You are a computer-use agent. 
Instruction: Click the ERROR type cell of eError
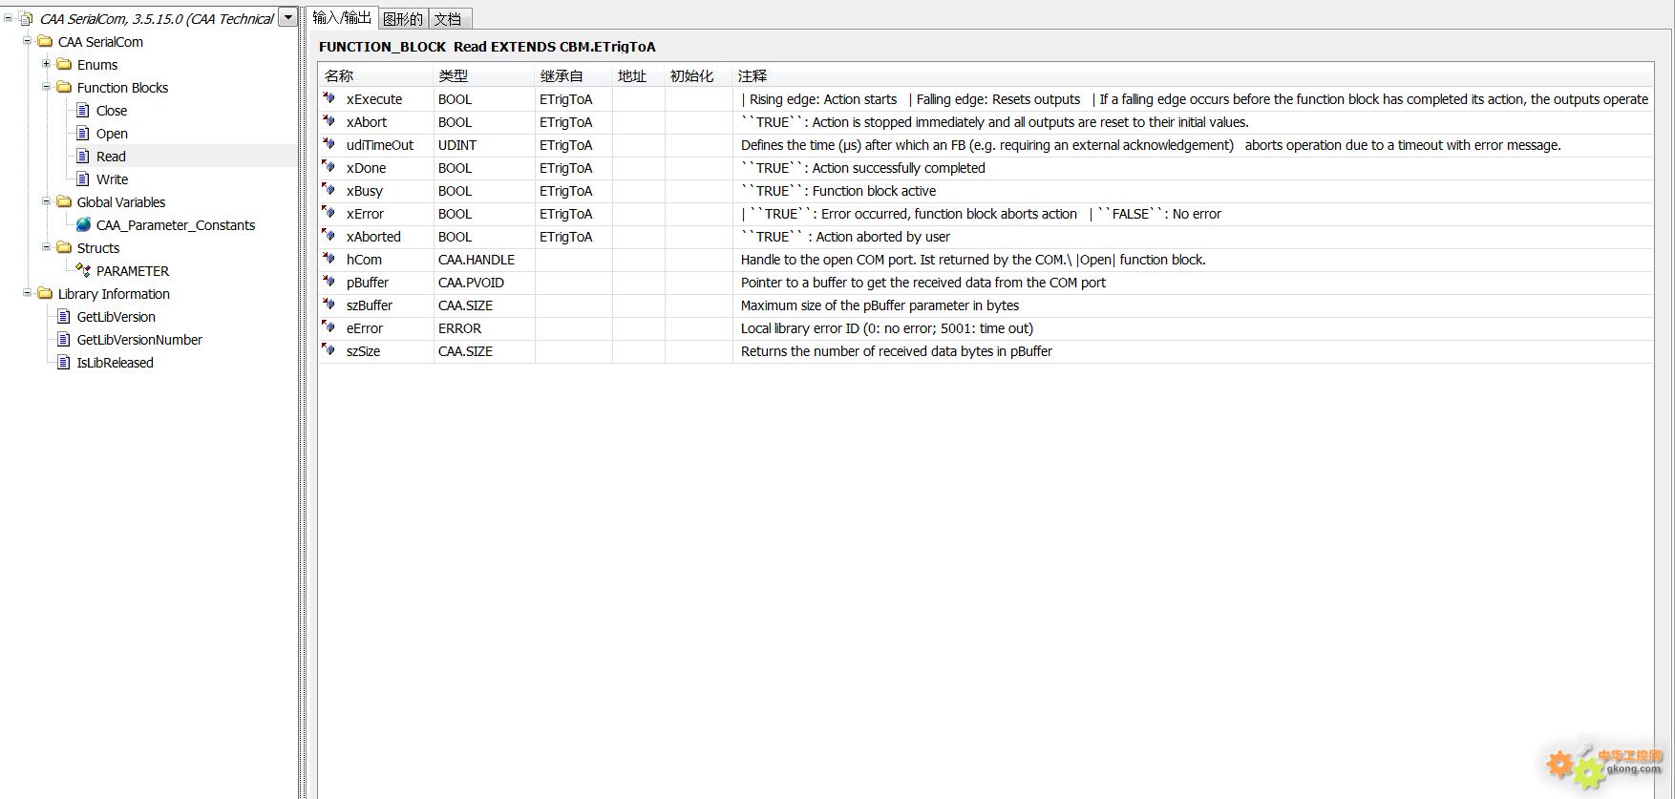[x=484, y=328]
